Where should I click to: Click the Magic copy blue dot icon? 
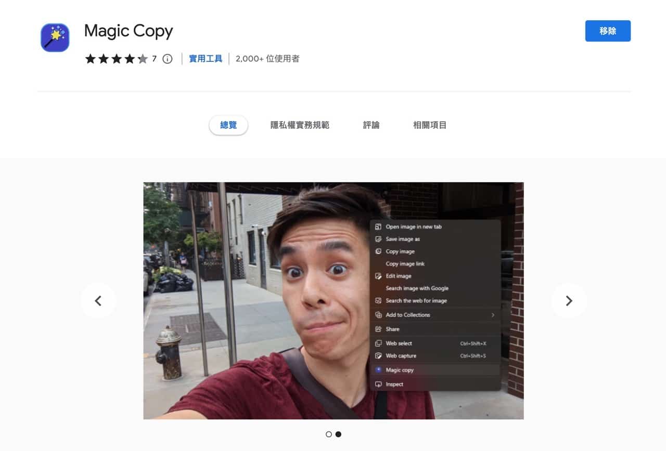378,370
